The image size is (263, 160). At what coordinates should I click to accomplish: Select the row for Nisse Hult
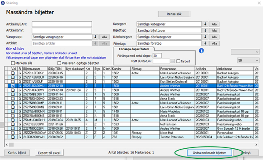pos(131,133)
